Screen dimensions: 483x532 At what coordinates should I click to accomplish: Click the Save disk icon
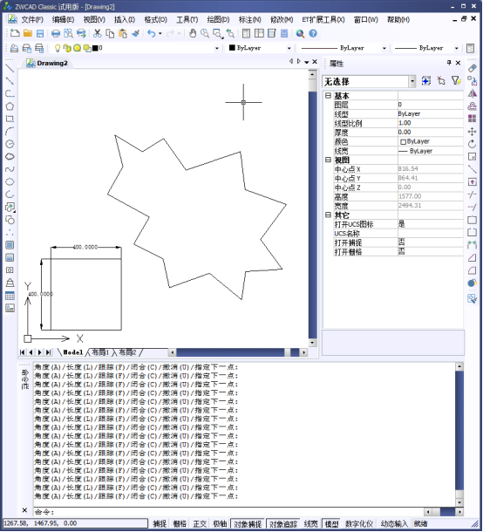[x=40, y=33]
